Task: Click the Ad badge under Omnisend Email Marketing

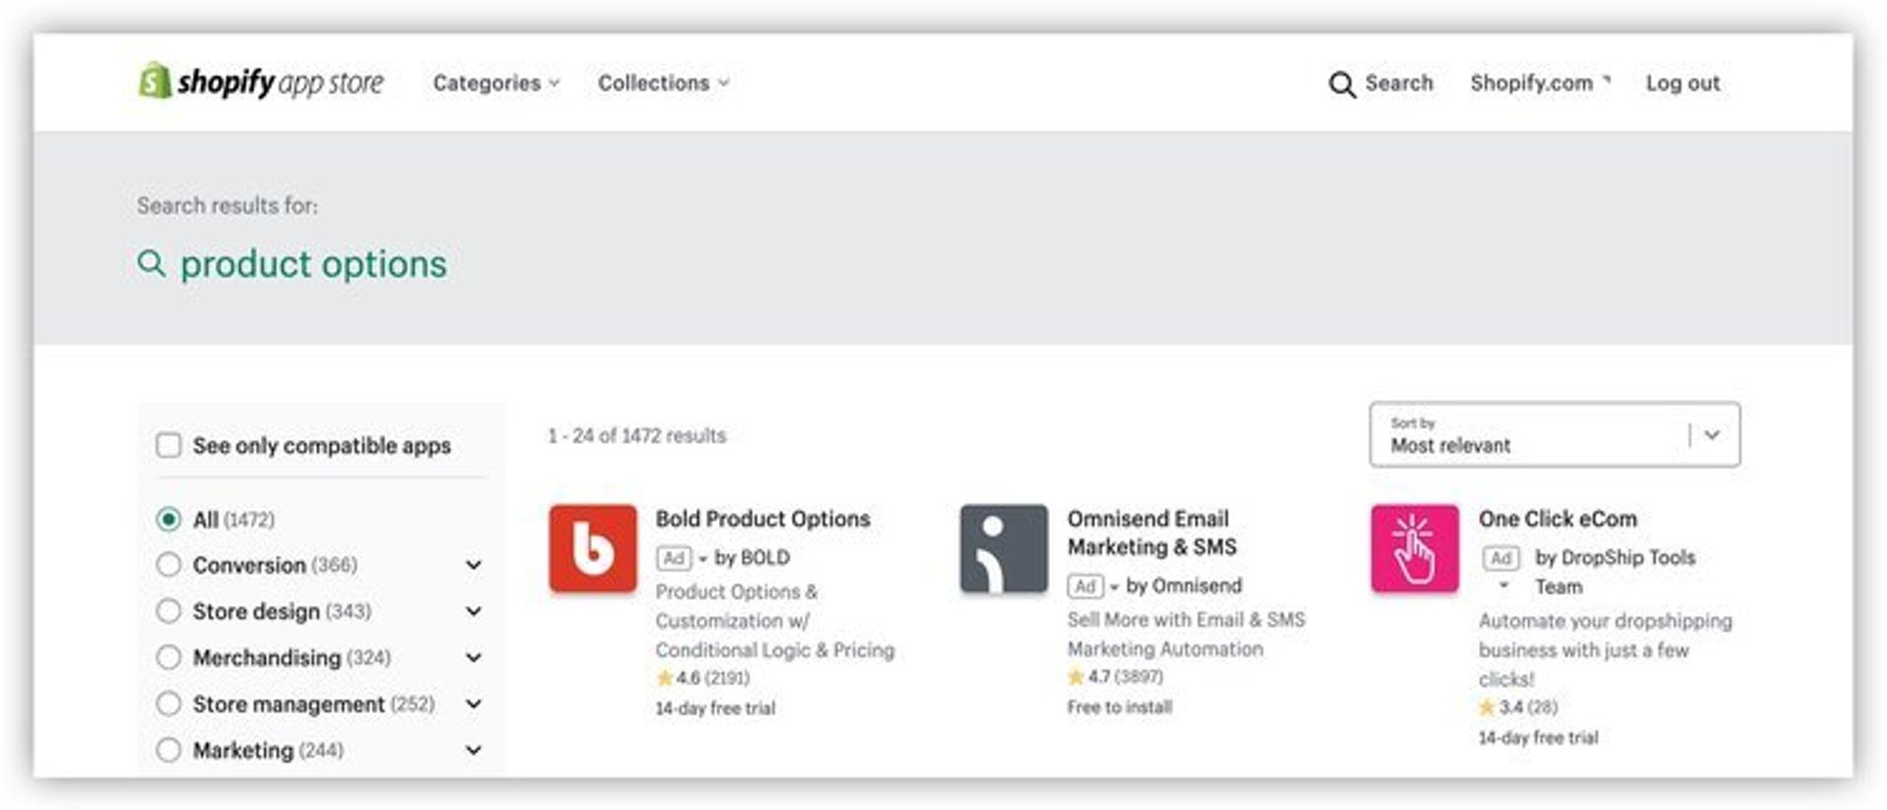Action: (1085, 586)
